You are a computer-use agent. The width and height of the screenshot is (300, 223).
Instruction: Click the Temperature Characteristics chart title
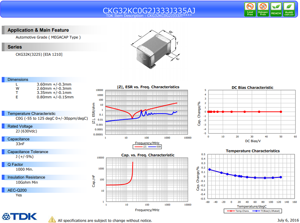pyautogui.click(x=253, y=151)
